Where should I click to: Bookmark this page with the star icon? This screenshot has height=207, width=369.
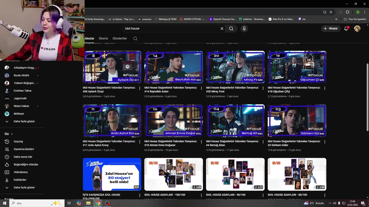tap(331, 12)
